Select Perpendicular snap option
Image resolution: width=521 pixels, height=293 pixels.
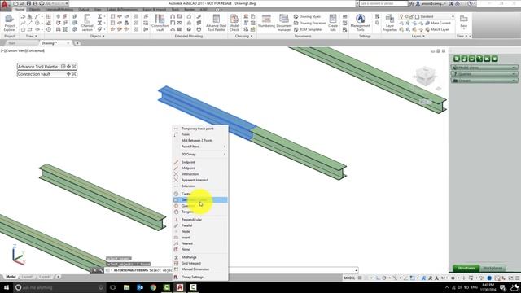[200, 220]
